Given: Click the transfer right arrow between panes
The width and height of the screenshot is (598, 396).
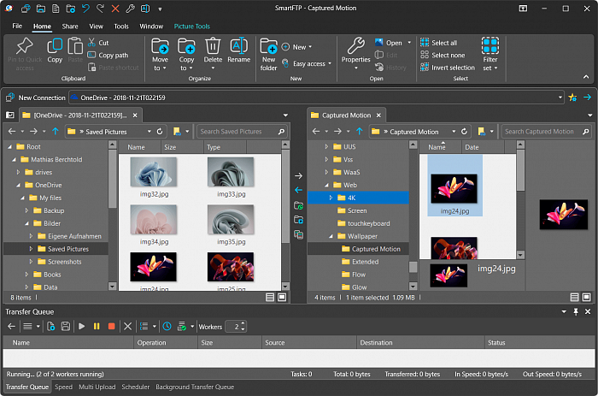Looking at the screenshot, I should pyautogui.click(x=299, y=175).
